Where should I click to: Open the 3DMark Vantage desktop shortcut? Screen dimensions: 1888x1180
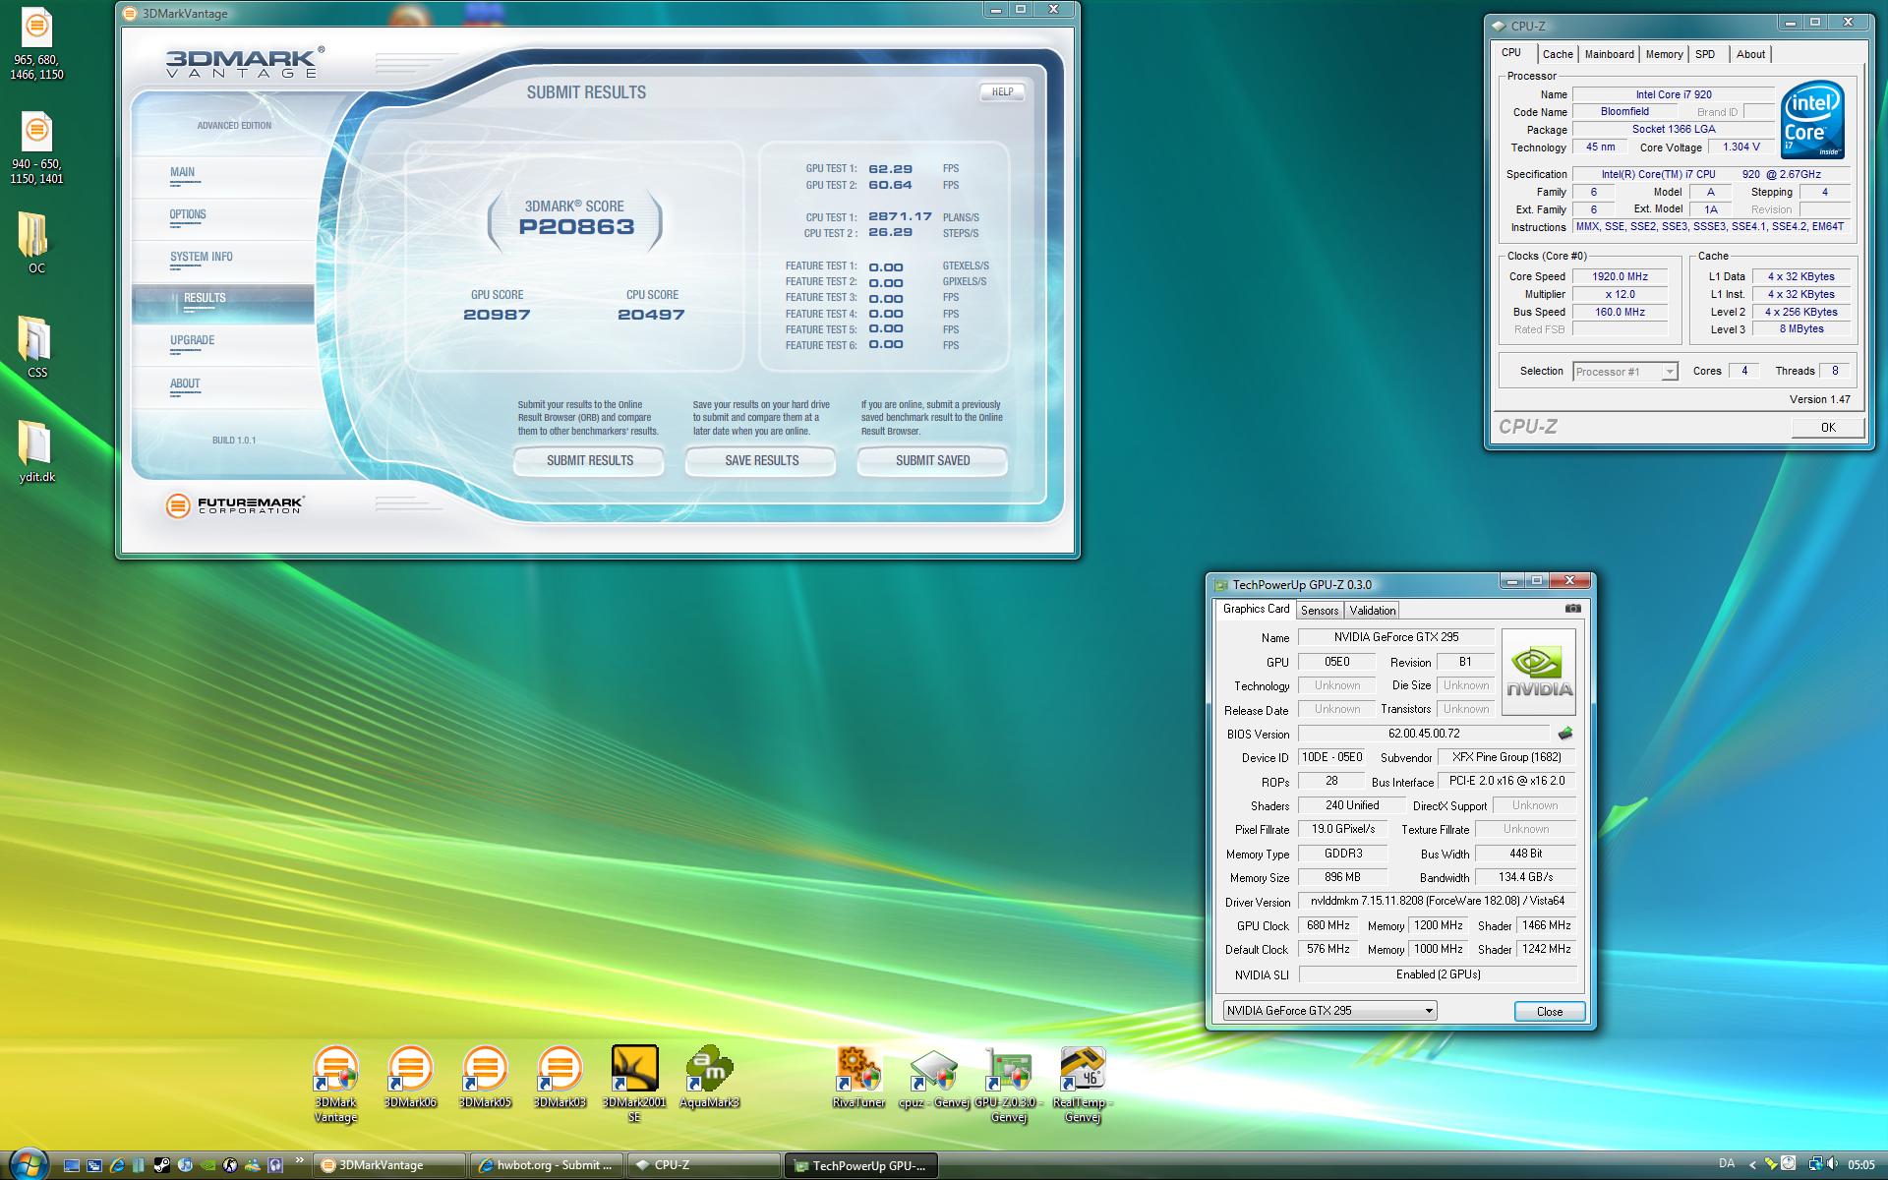click(335, 1085)
